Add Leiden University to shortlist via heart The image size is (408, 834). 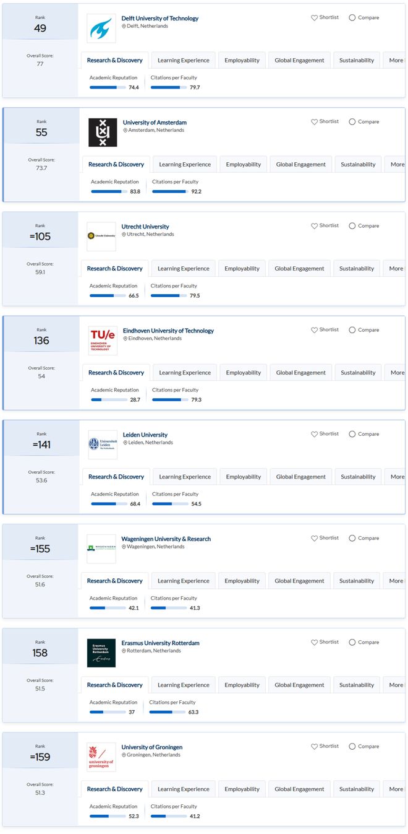(x=314, y=434)
